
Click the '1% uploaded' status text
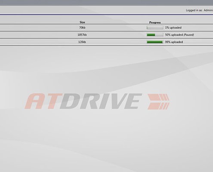click(173, 28)
